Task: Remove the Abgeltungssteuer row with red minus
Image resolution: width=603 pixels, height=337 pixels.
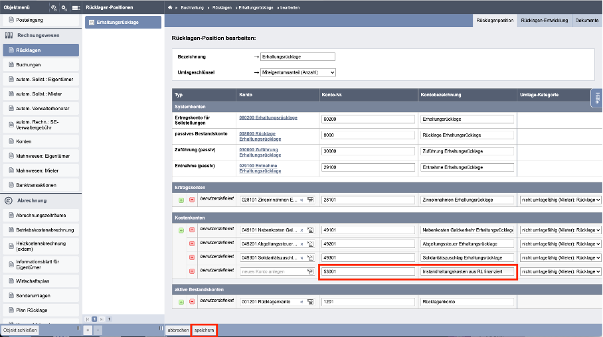Action: [x=192, y=243]
